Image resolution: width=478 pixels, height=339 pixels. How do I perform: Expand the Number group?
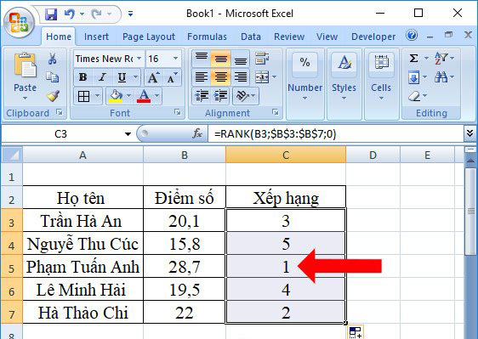coord(304,84)
